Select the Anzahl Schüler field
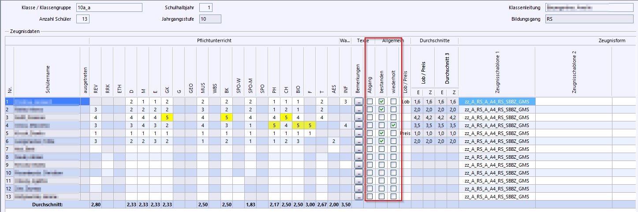Image resolution: width=638 pixels, height=212 pixels. click(82, 19)
